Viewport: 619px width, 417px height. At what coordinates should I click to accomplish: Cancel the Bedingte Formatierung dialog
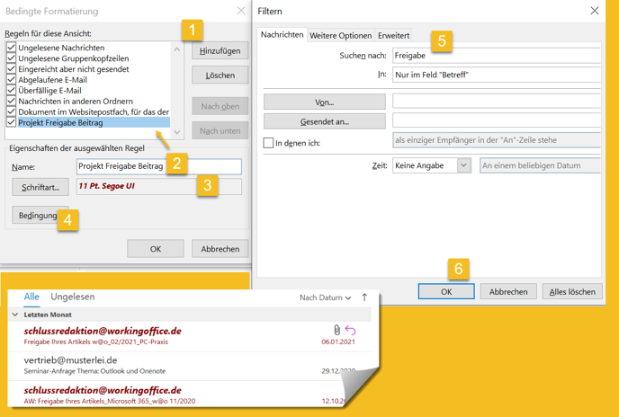[x=220, y=249]
